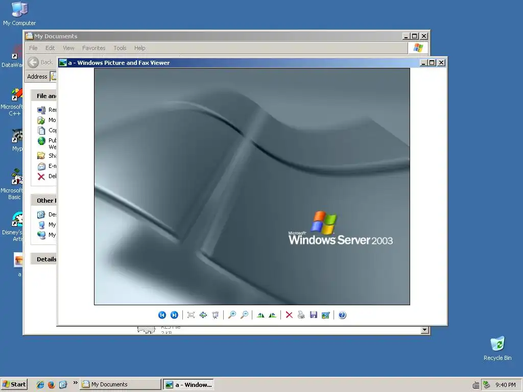Screen dimensions: 523x392
Task: Click the Details panel header
Action: 44,259
